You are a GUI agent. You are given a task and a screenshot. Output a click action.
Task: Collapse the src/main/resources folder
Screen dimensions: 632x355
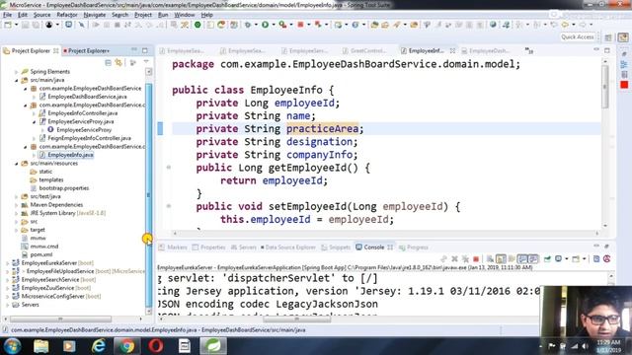point(17,164)
